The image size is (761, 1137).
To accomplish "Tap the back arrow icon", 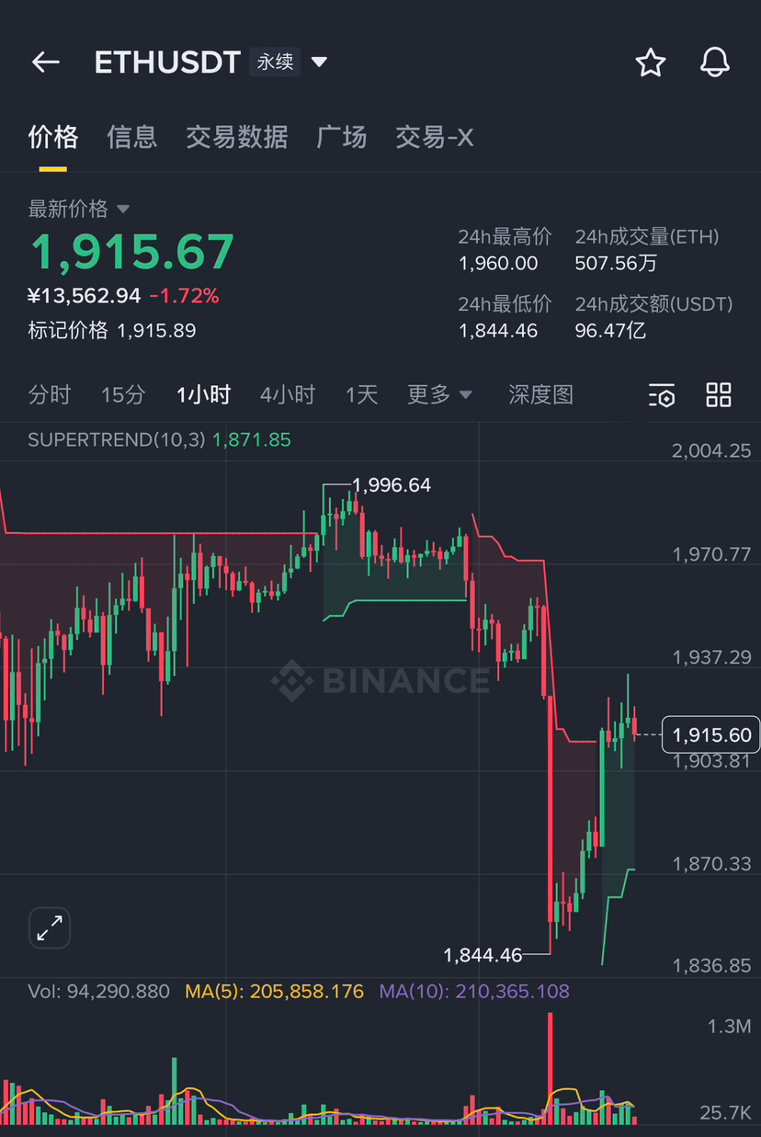I will (x=45, y=63).
